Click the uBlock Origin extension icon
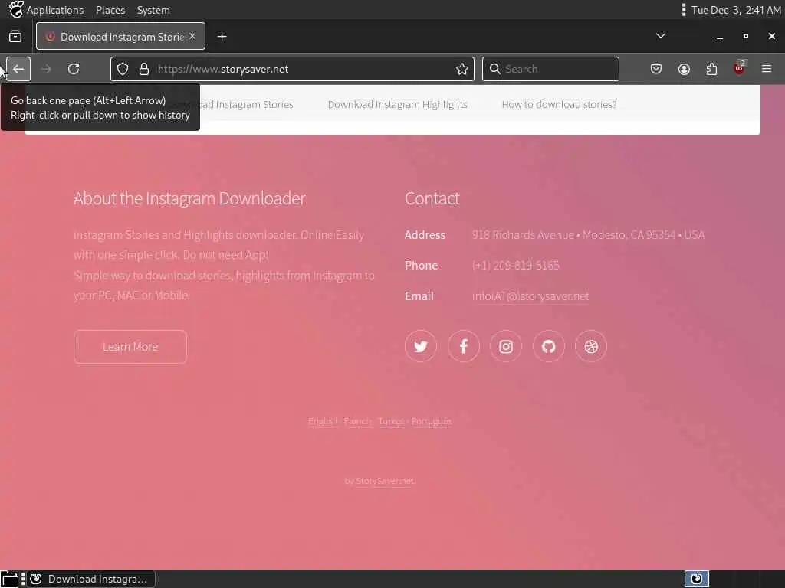 click(739, 68)
